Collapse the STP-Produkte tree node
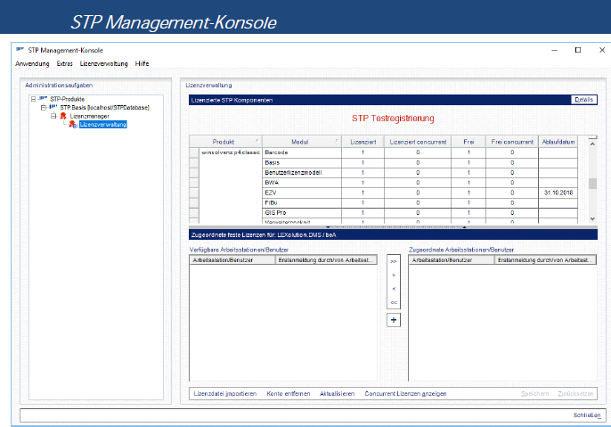Image resolution: width=611 pixels, height=427 pixels. click(x=34, y=99)
